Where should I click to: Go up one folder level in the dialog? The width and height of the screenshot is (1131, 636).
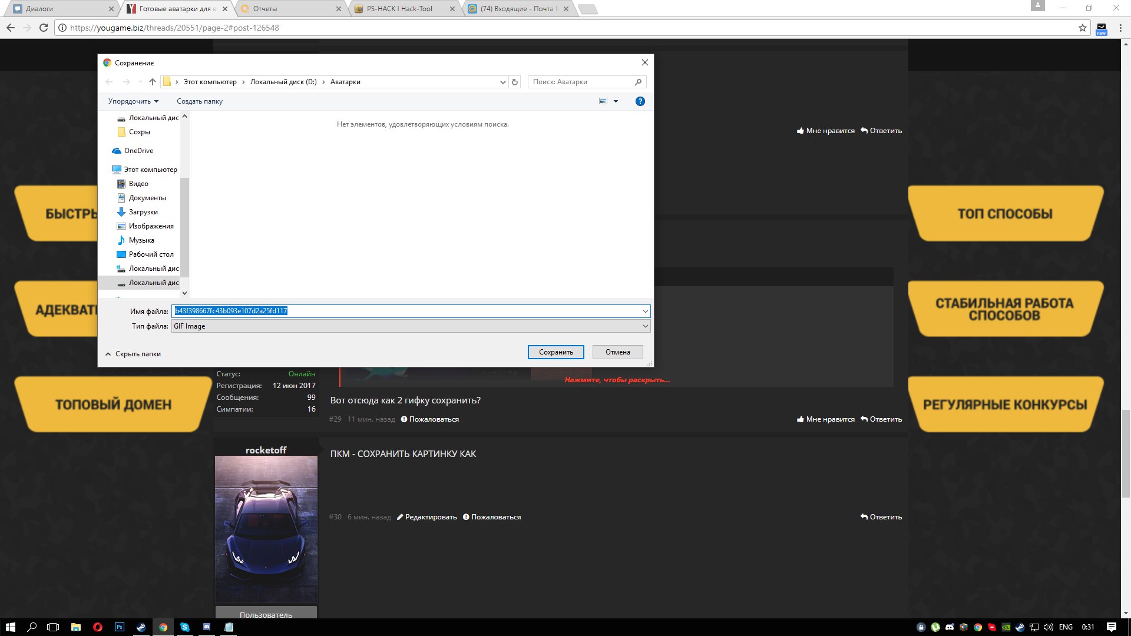click(x=153, y=82)
